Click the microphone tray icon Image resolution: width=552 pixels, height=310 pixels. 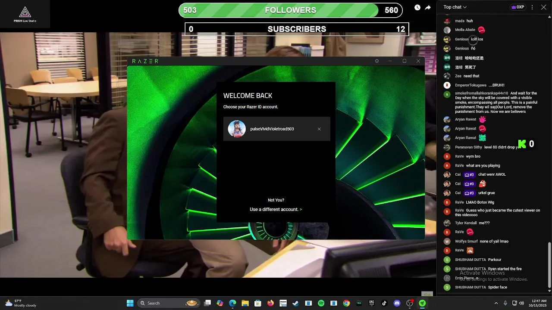(505, 303)
